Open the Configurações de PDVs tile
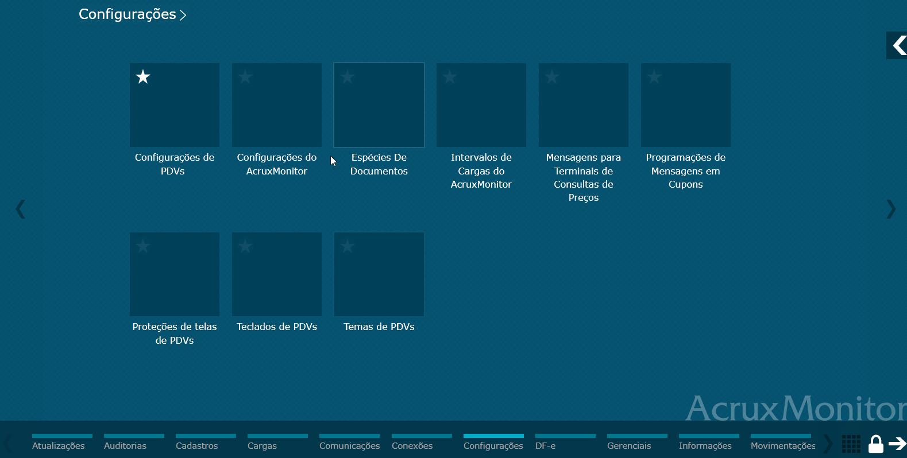907x458 pixels. point(175,105)
